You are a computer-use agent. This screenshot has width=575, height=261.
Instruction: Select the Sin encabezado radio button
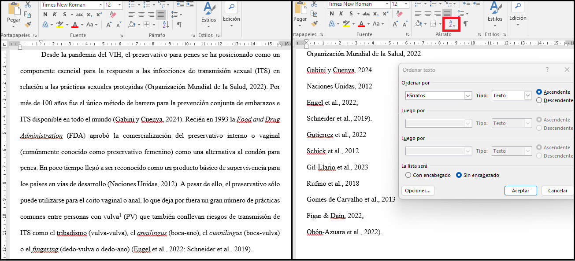459,175
